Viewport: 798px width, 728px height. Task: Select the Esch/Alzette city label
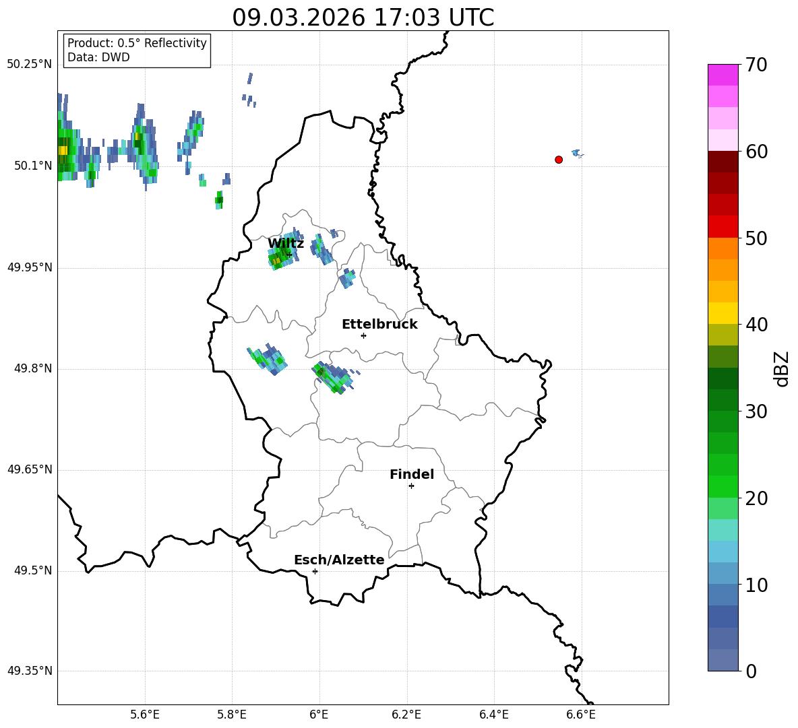click(339, 560)
